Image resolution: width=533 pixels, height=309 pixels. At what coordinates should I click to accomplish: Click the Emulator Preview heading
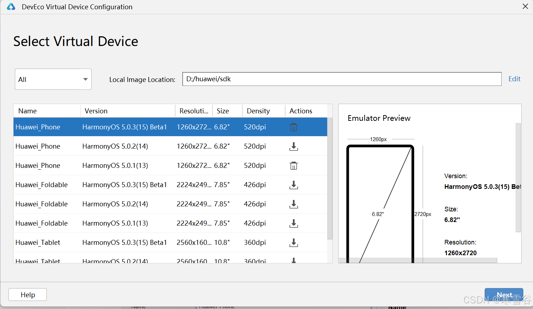click(379, 118)
